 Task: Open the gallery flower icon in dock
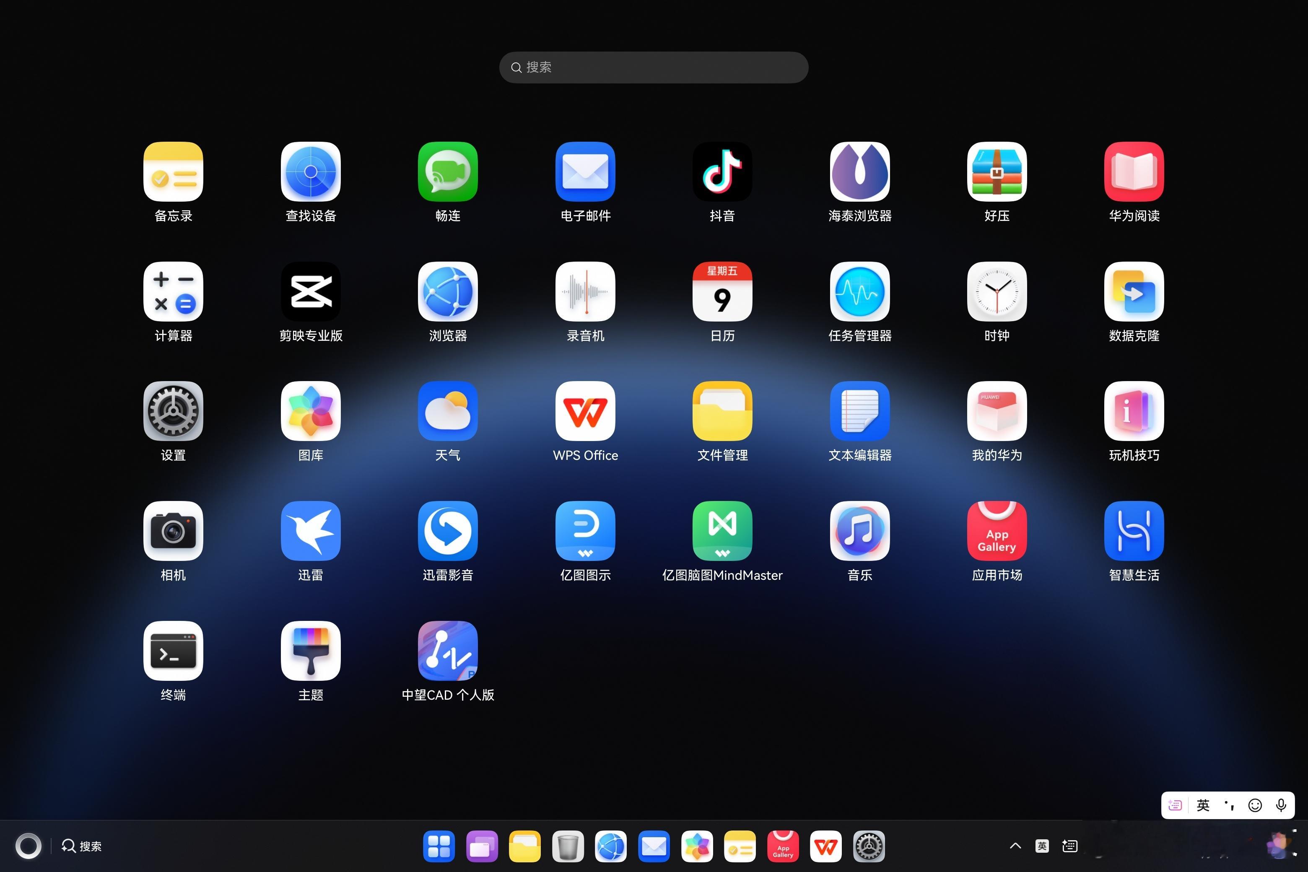pyautogui.click(x=697, y=846)
